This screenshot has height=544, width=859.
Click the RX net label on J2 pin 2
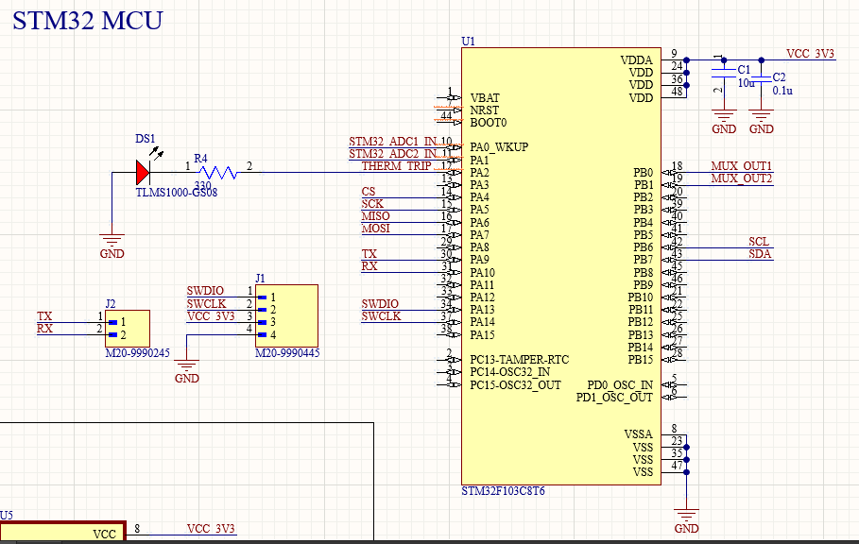(x=45, y=329)
